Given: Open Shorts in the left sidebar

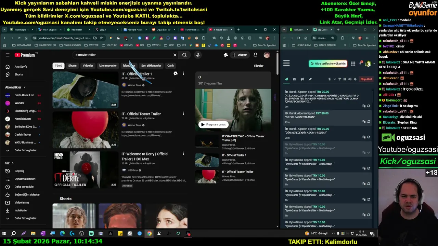Looking at the screenshot, I should pos(23,74).
